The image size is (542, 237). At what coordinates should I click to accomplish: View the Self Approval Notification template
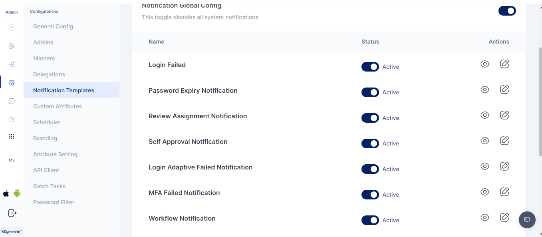[x=485, y=141]
